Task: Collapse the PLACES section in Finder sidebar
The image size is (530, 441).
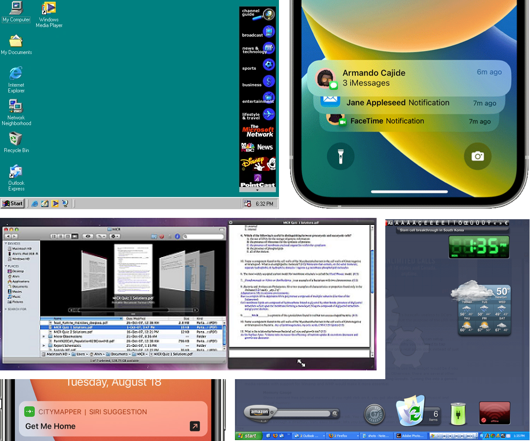Action: pos(6,266)
